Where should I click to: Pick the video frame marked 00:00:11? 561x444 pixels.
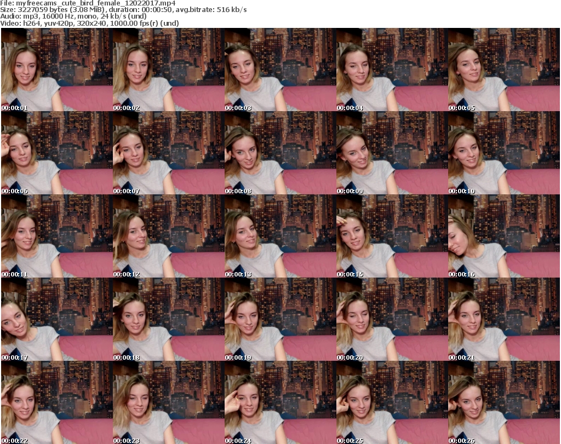pyautogui.click(x=57, y=237)
